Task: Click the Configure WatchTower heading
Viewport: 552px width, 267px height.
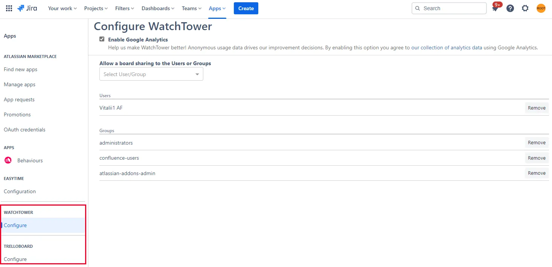Action: (x=153, y=26)
